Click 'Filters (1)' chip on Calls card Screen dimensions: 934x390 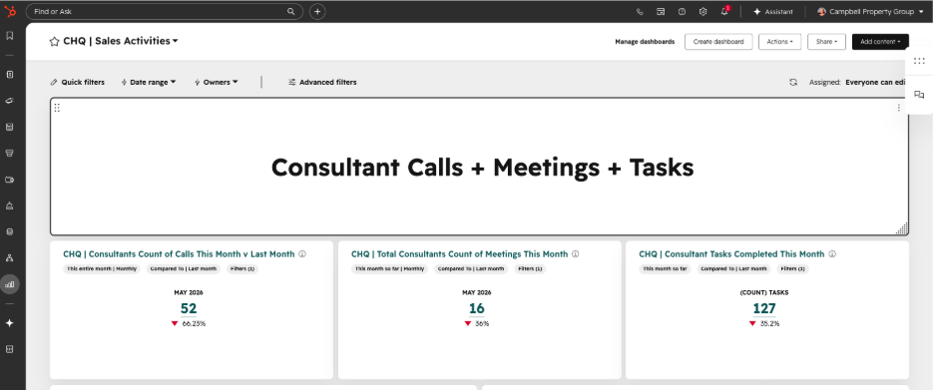coord(241,269)
